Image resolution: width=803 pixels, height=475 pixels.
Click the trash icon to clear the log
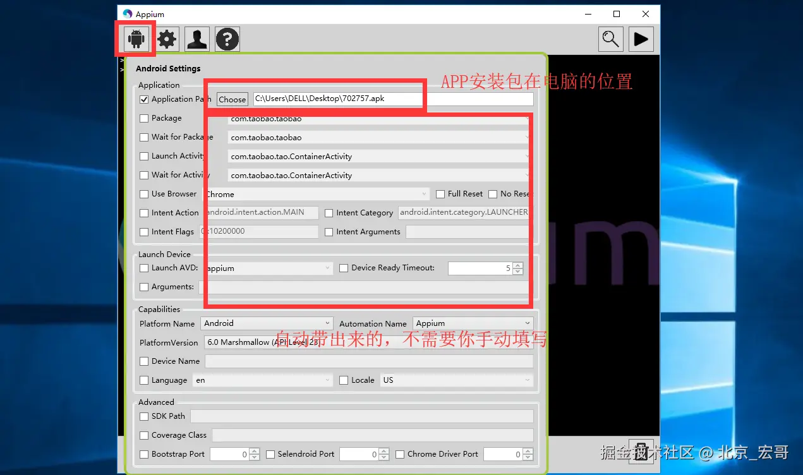coord(641,452)
